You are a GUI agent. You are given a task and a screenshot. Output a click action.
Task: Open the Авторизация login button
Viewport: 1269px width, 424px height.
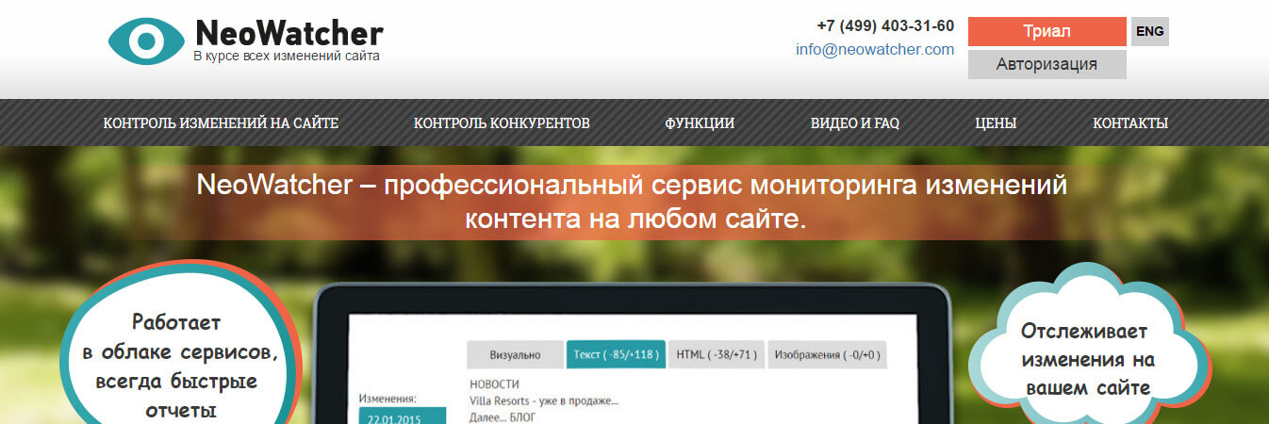[x=1047, y=64]
